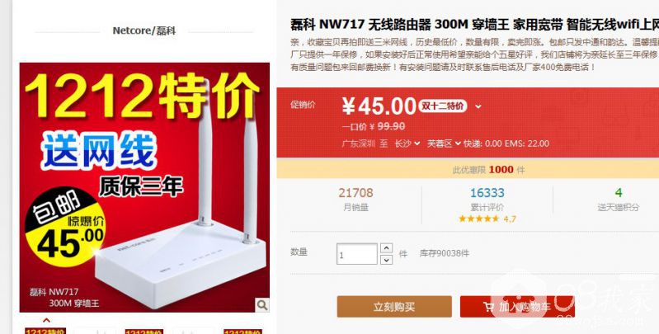Click the main router product image
Screen dimensions: 659x334
click(x=144, y=187)
